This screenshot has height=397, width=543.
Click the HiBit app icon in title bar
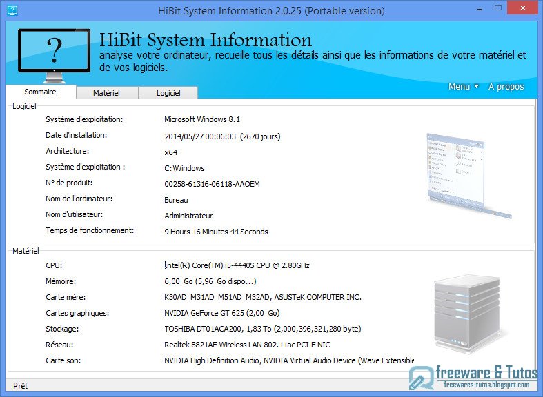click(12, 10)
